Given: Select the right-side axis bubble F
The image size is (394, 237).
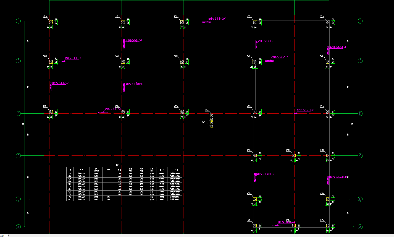Looking at the screenshot, I should (360, 21).
